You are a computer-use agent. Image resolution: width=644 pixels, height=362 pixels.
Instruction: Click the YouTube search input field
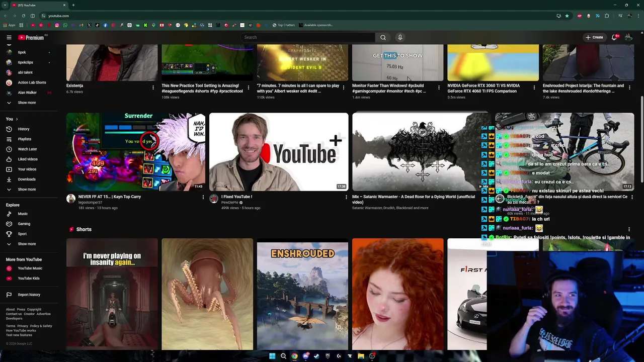(308, 37)
